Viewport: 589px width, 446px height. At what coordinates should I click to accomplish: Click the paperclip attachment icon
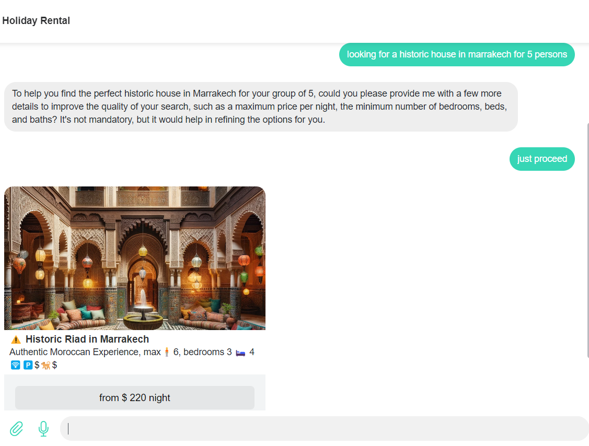tap(16, 429)
